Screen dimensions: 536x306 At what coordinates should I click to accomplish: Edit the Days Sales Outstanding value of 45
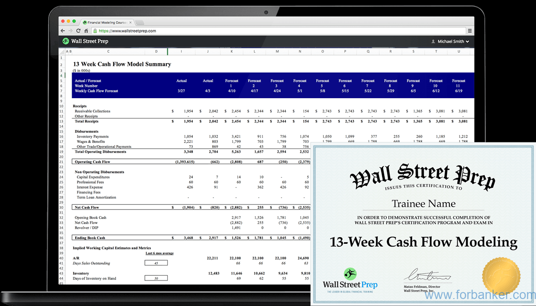(x=156, y=262)
